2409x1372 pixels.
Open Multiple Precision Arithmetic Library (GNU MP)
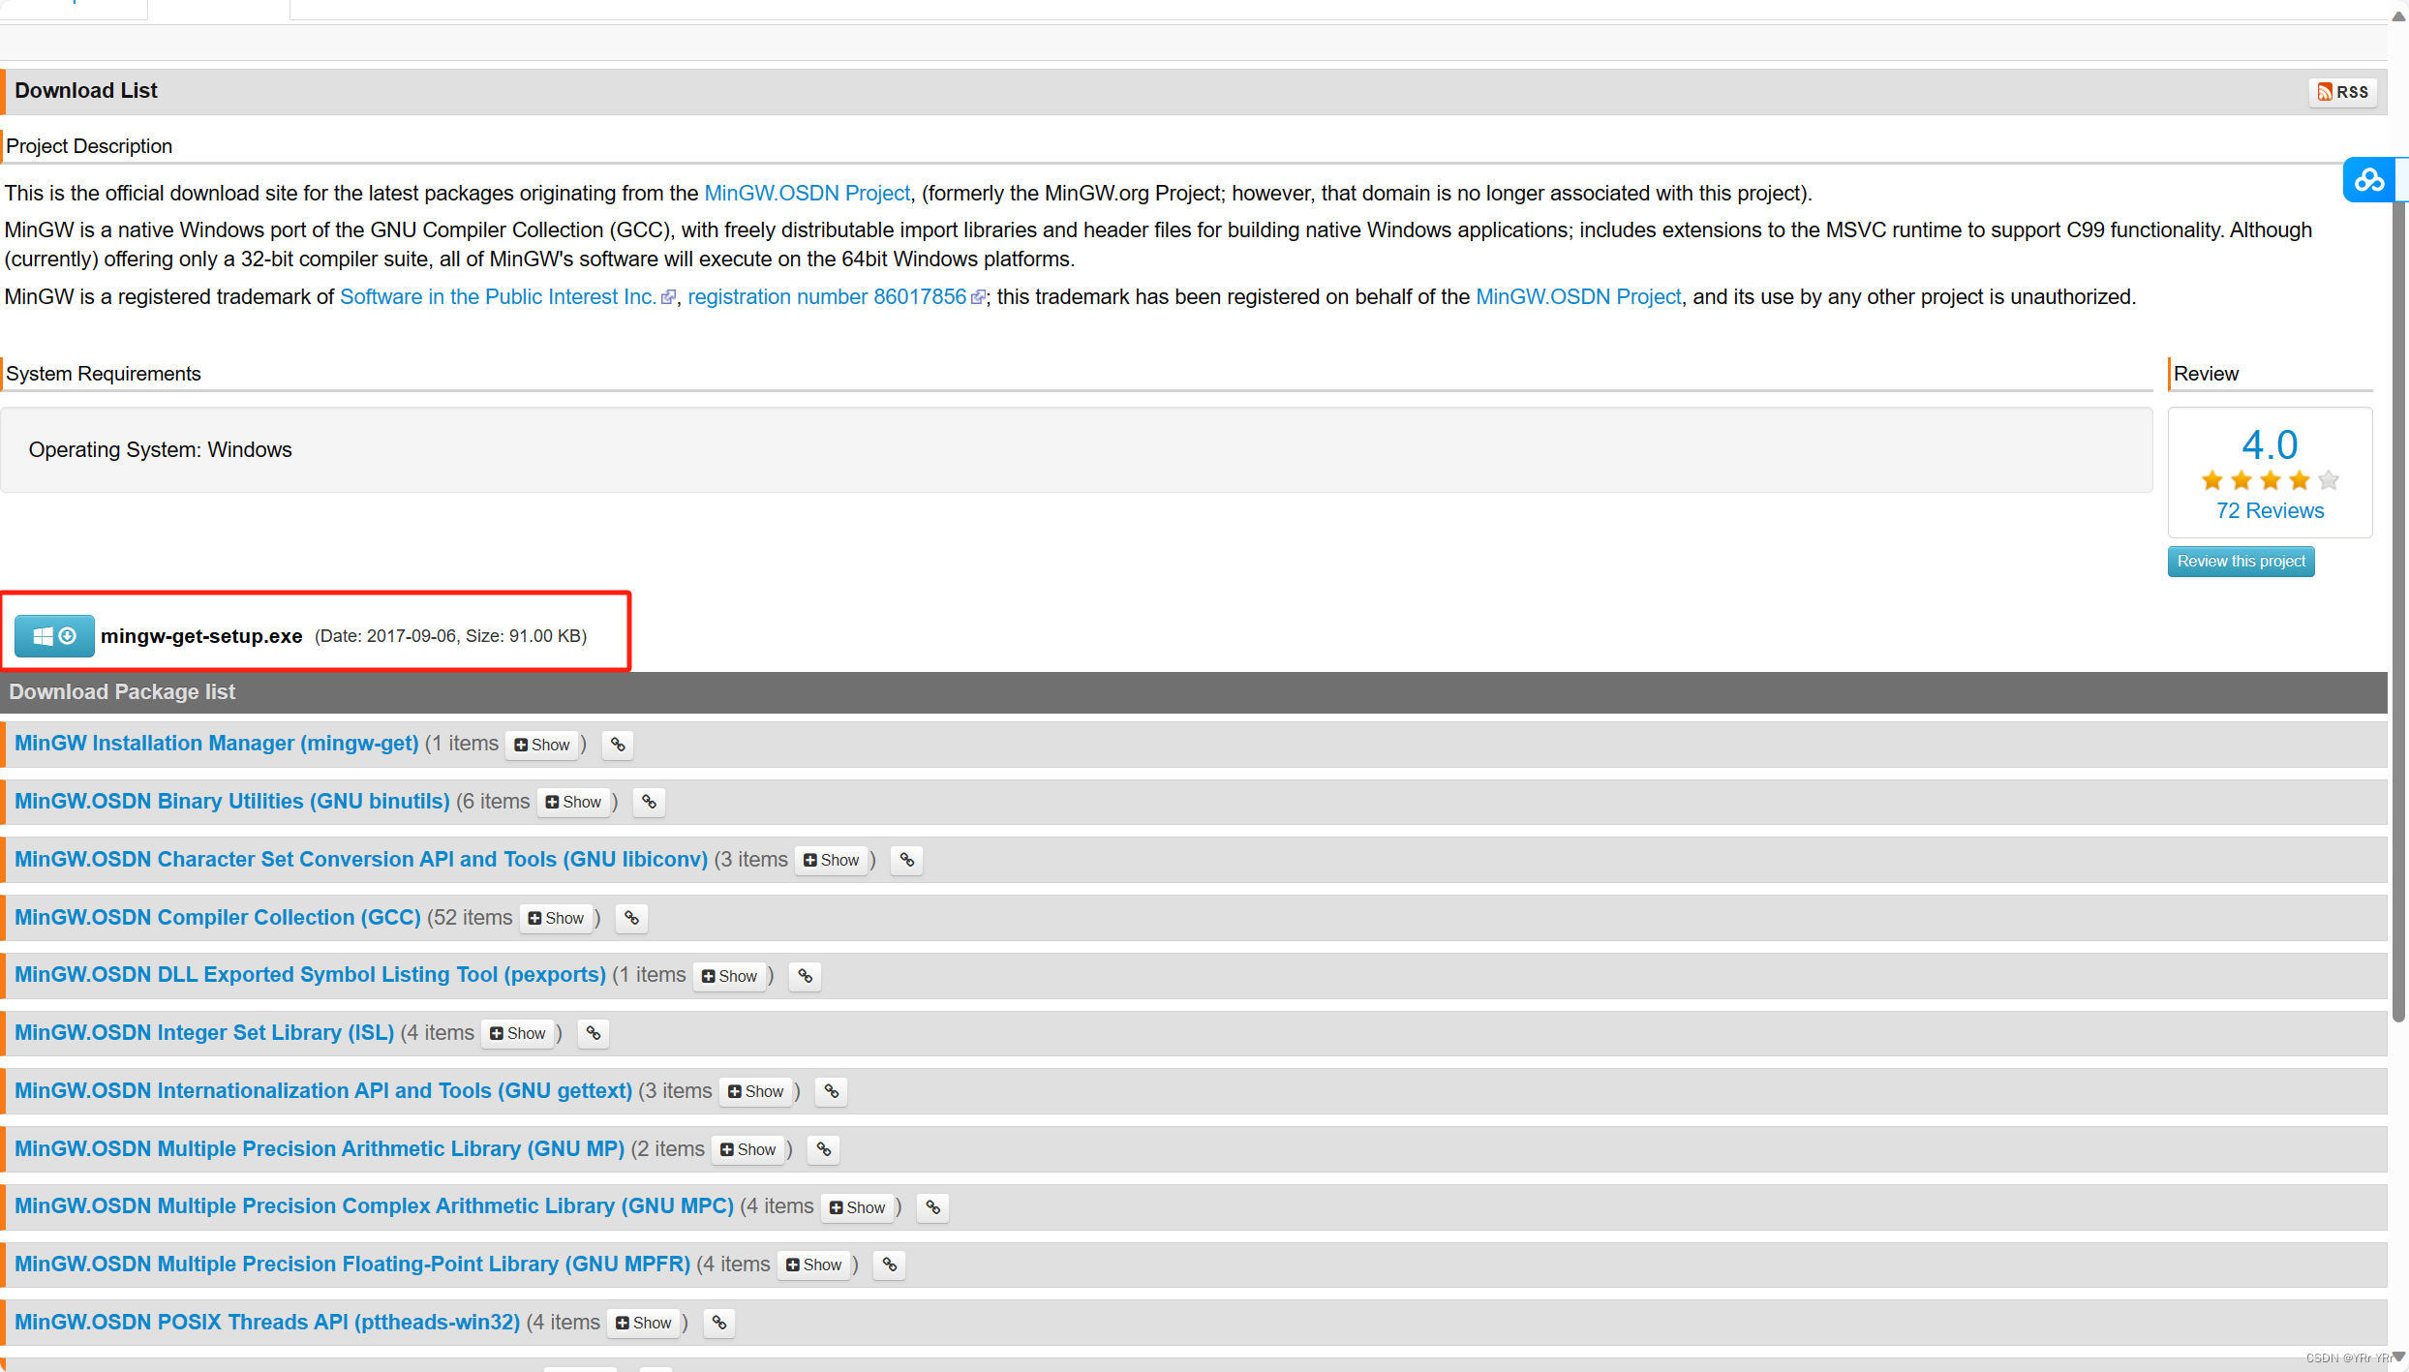(320, 1148)
